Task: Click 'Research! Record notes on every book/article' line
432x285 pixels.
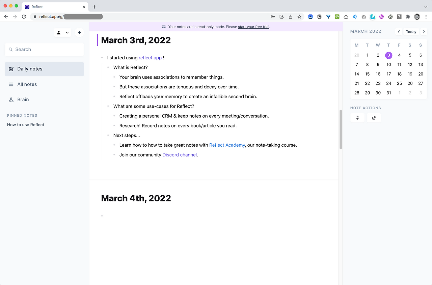Action: click(x=178, y=125)
